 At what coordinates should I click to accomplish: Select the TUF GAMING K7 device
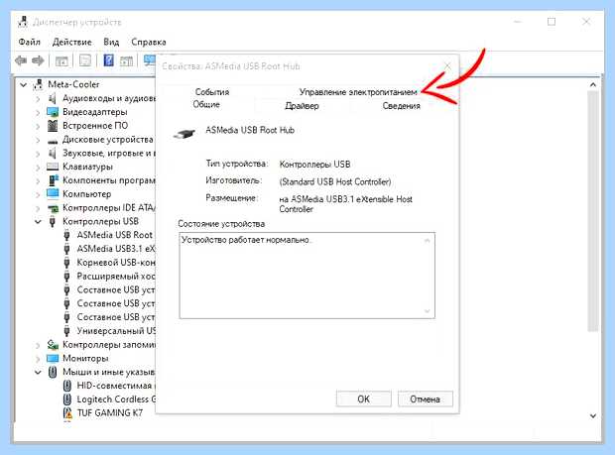click(x=110, y=413)
